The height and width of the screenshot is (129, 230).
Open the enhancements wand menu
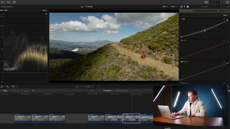tap(8, 87)
